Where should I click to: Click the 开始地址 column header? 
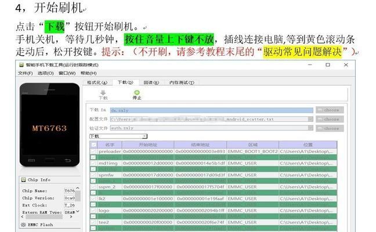(148, 145)
